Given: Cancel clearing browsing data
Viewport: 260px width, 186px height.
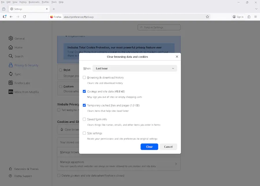Looking at the screenshot, I should (x=168, y=147).
